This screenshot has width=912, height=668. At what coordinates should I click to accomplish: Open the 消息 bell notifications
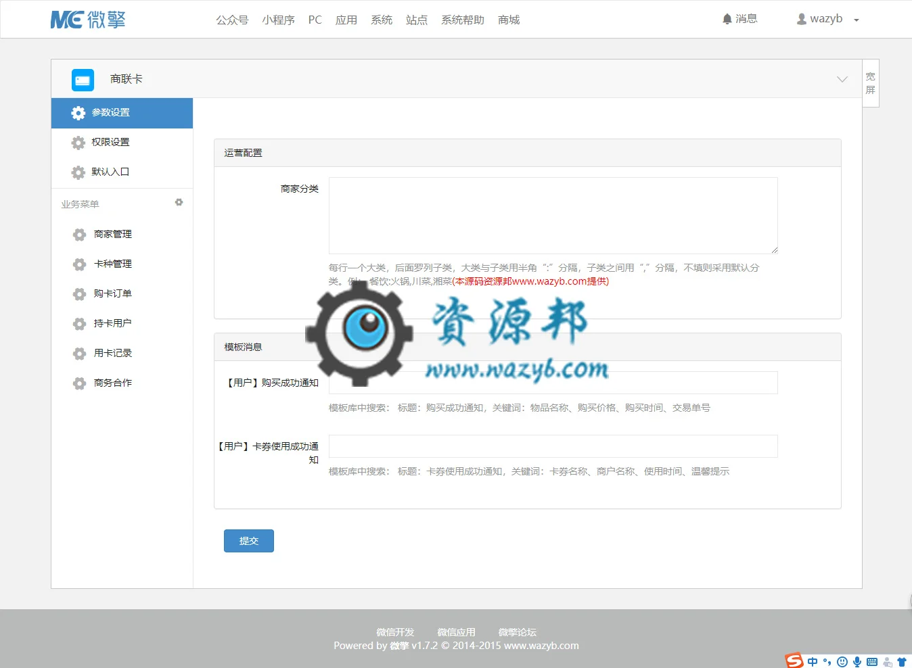coord(739,19)
